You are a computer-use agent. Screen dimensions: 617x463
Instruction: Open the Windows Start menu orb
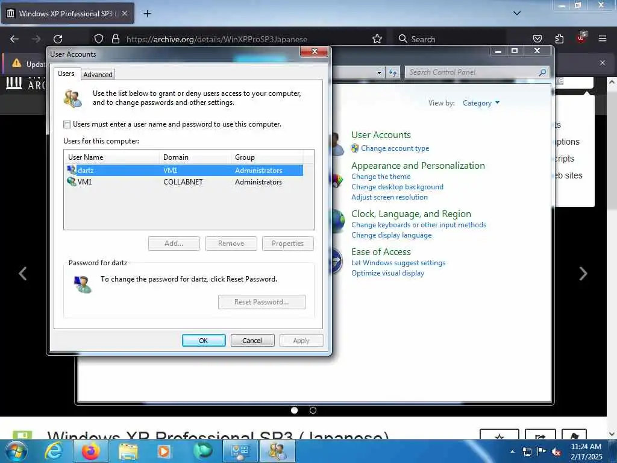click(16, 451)
